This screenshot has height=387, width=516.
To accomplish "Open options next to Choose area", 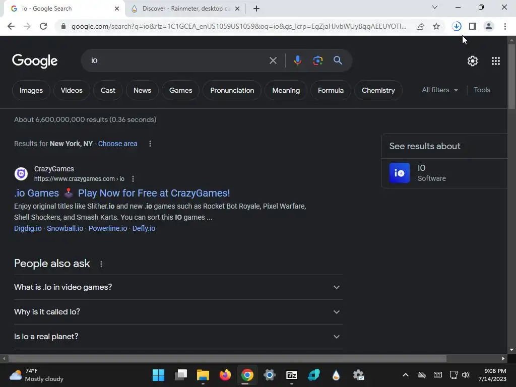I will (150, 144).
